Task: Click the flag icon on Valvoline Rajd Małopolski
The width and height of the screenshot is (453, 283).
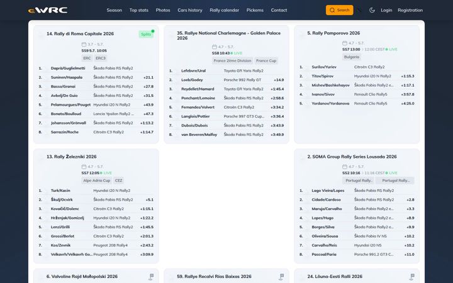Action: [x=151, y=277]
